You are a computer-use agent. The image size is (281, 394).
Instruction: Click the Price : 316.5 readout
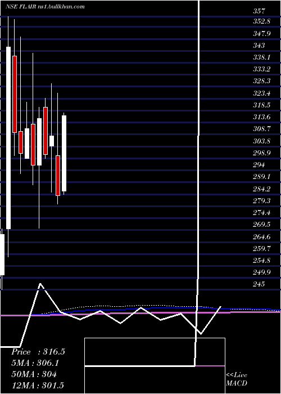(x=38, y=352)
